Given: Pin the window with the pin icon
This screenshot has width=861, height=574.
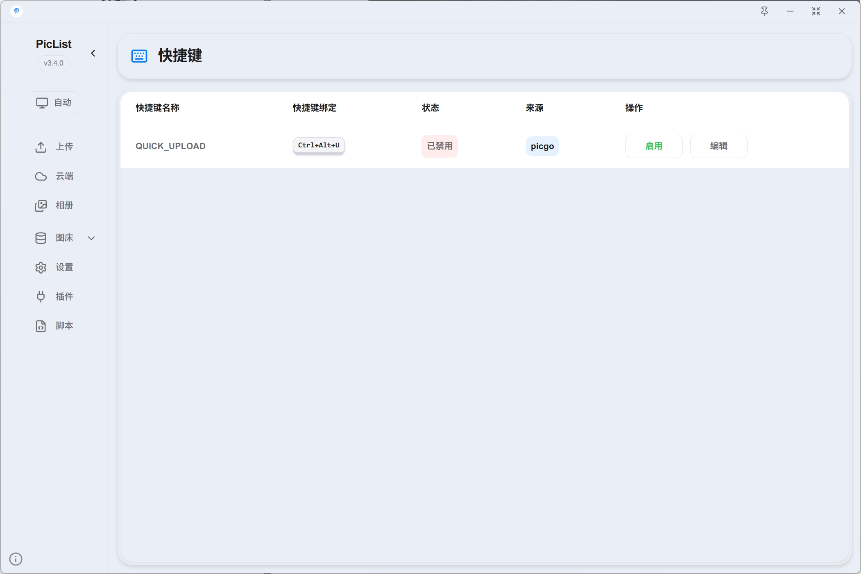Looking at the screenshot, I should (x=764, y=11).
